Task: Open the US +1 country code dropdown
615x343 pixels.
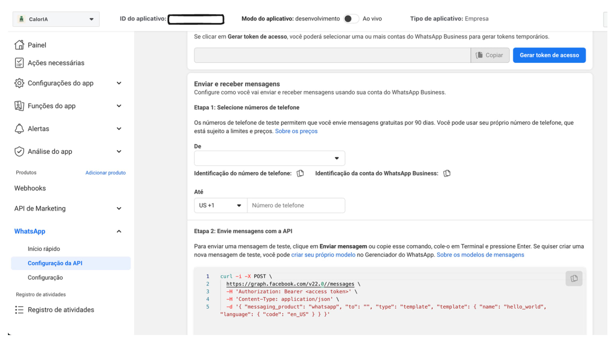Action: click(x=221, y=205)
